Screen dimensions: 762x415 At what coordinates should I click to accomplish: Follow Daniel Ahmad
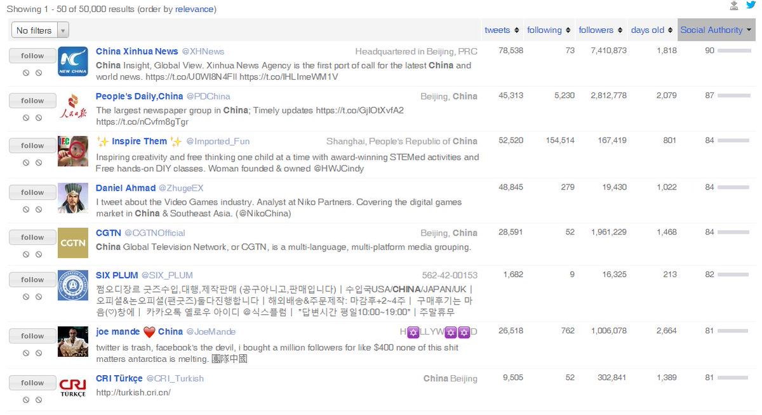coord(32,193)
